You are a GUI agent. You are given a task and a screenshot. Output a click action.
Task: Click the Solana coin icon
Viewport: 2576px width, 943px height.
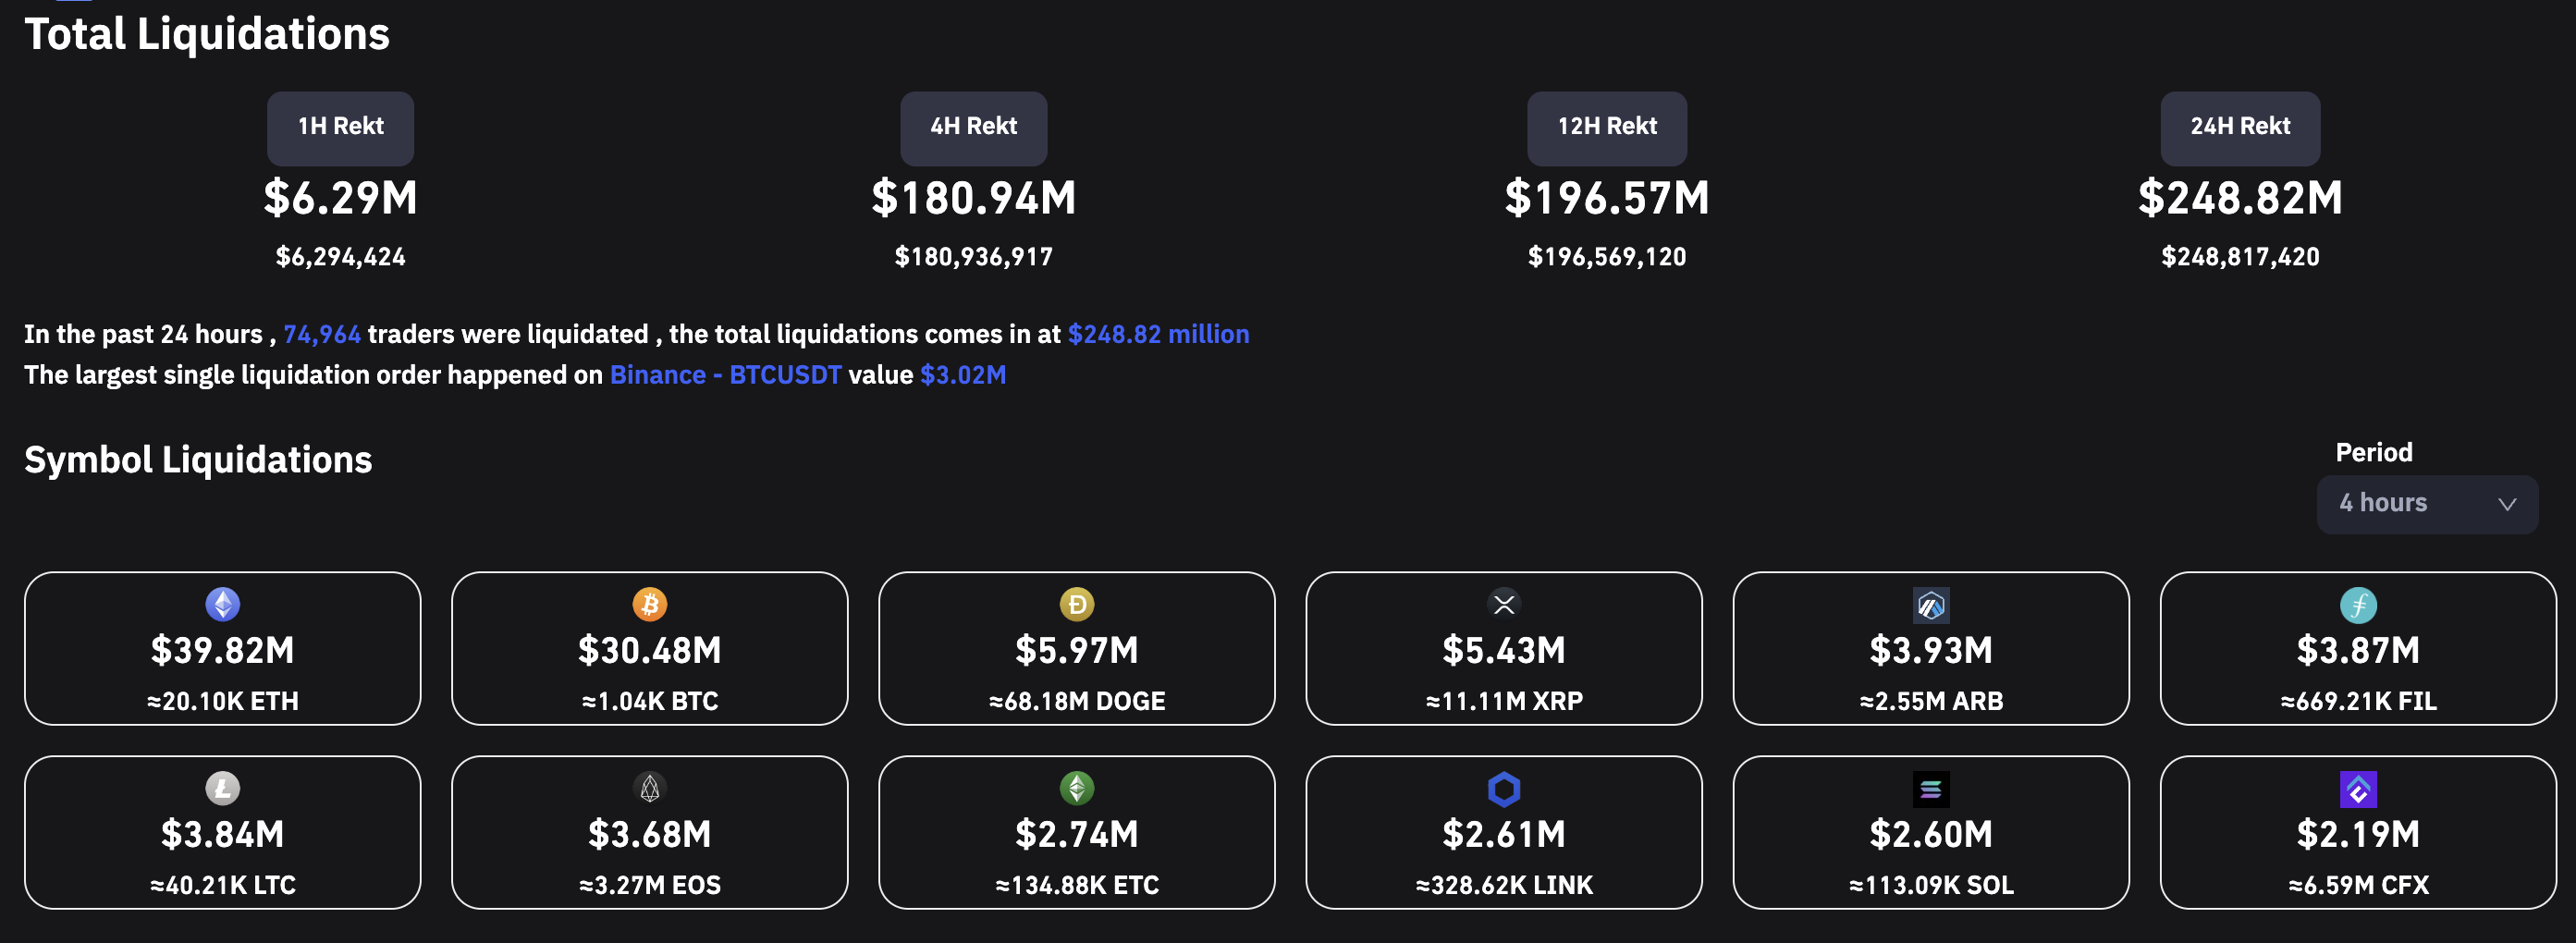[x=1931, y=789]
